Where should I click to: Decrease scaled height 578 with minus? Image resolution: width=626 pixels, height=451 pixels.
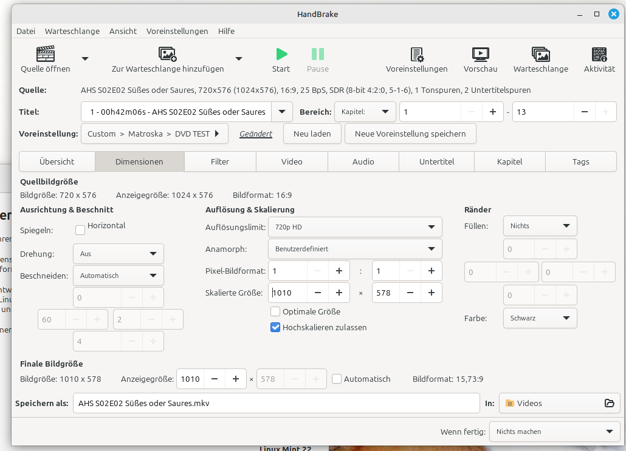pos(410,293)
